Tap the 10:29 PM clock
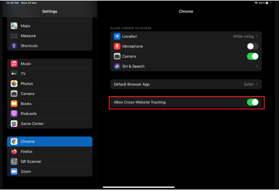279x191 pixels. [x=12, y=3]
